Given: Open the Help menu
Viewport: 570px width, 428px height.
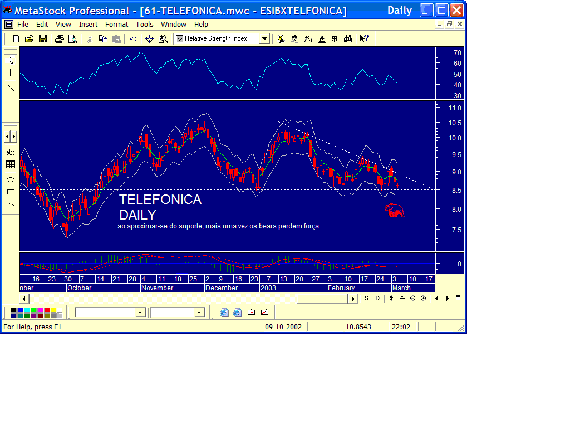Looking at the screenshot, I should click(x=200, y=25).
